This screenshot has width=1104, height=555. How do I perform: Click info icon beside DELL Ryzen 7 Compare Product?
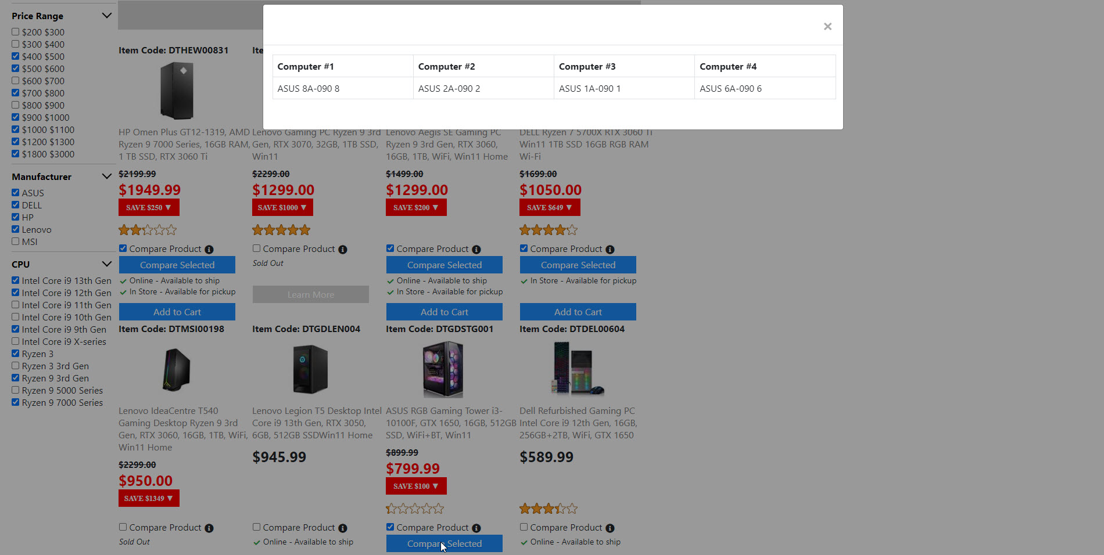coord(610,250)
